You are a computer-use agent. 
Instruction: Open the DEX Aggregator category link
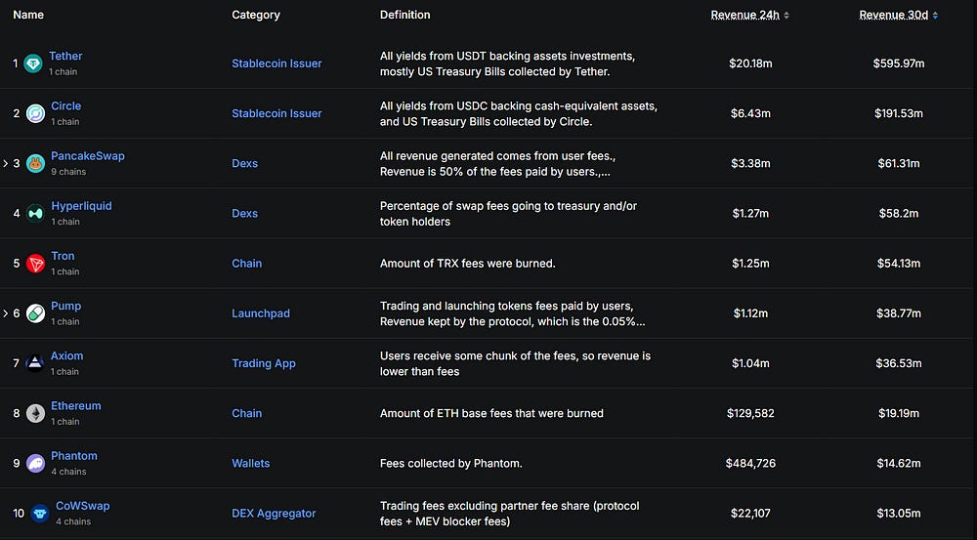274,514
